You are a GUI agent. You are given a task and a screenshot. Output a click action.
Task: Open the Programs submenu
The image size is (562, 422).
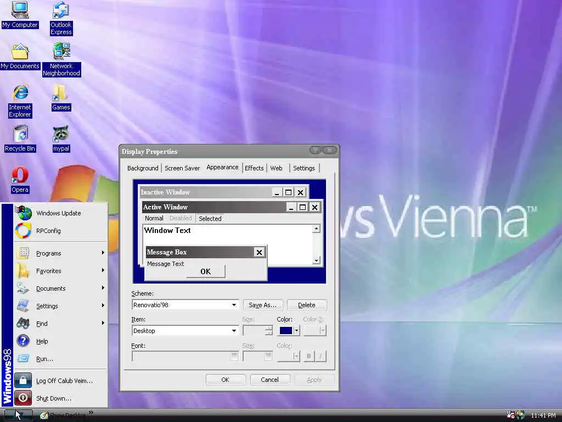click(60, 253)
